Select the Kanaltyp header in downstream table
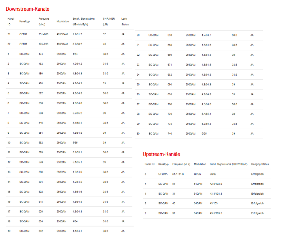The image size is (288, 235). 25,22
